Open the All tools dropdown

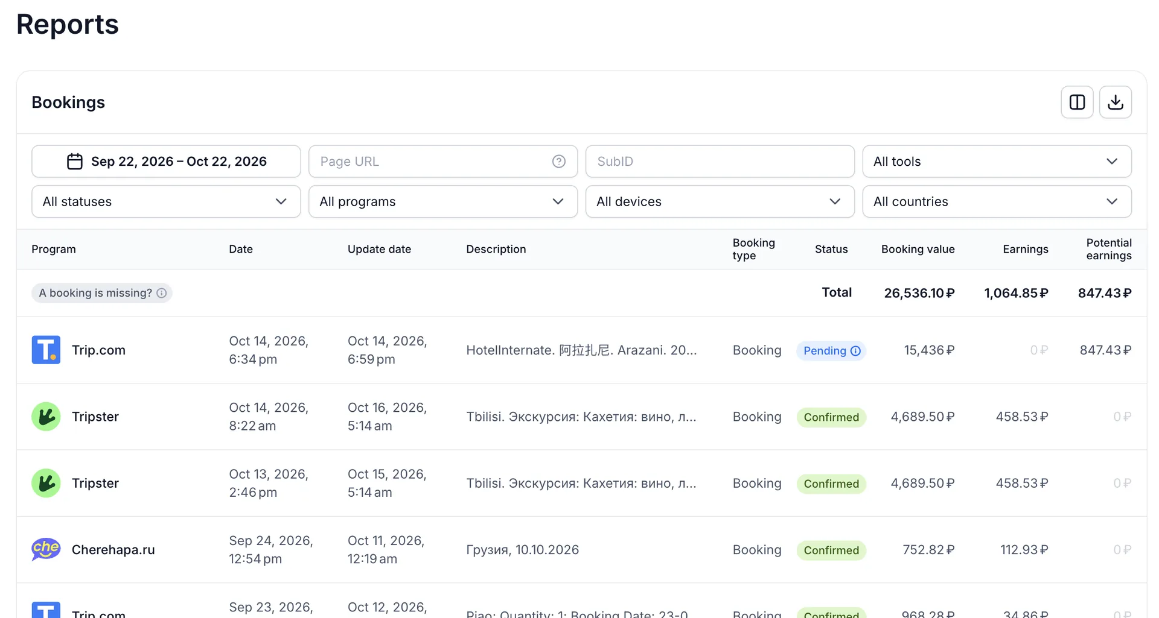[x=997, y=162]
